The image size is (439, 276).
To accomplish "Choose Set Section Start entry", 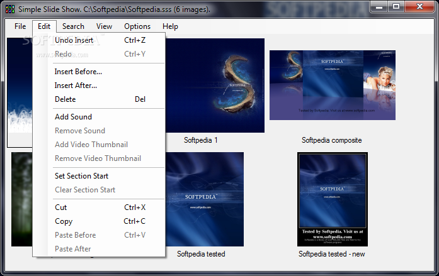I will (x=99, y=176).
